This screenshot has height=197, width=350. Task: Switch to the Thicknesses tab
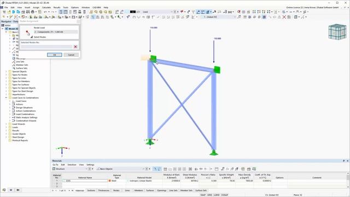pos(104,190)
